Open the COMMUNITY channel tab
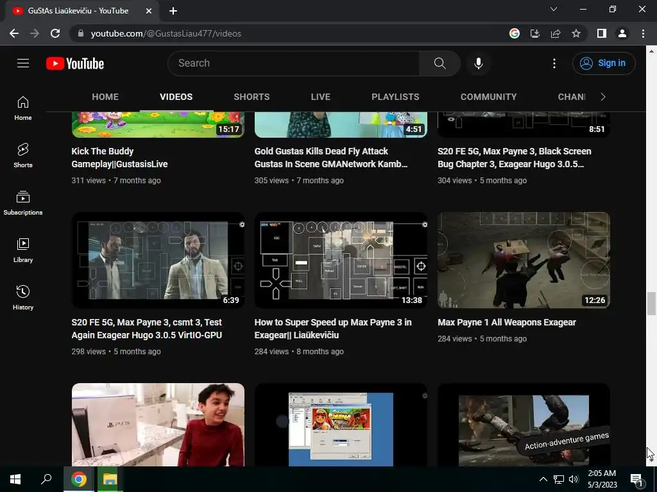657x492 pixels. (x=488, y=97)
